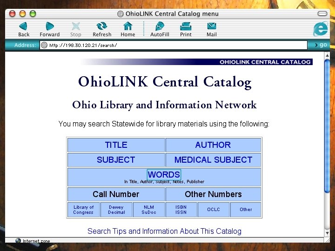Click the vertical scrollbar thumb

(327, 126)
